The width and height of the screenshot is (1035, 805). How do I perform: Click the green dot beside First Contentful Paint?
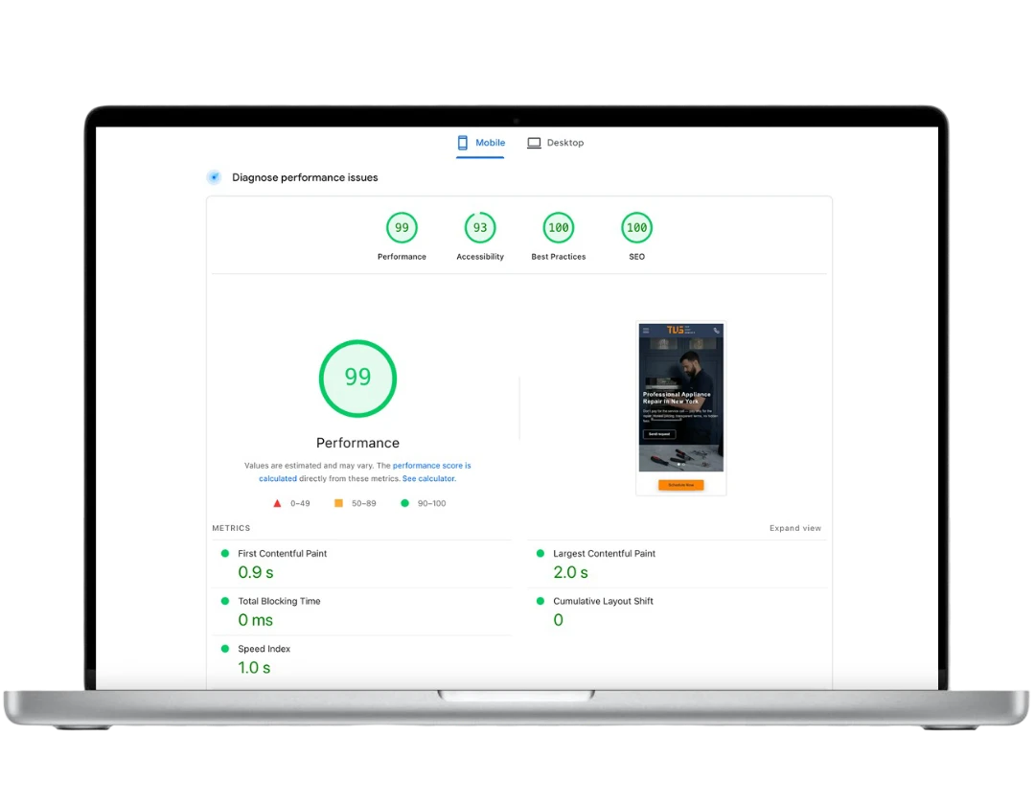pyautogui.click(x=225, y=553)
